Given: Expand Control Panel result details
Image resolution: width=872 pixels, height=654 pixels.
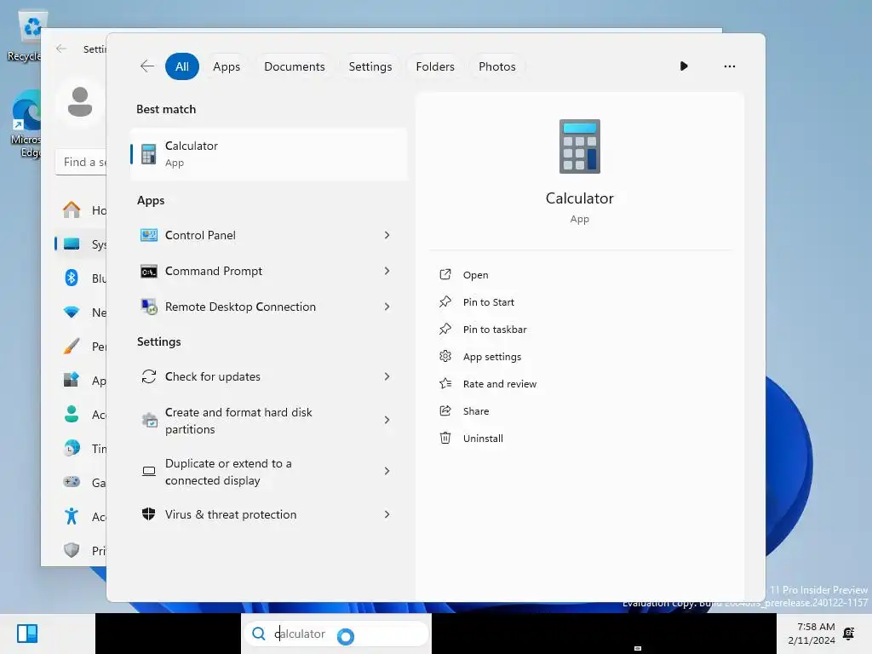Looking at the screenshot, I should (x=387, y=235).
